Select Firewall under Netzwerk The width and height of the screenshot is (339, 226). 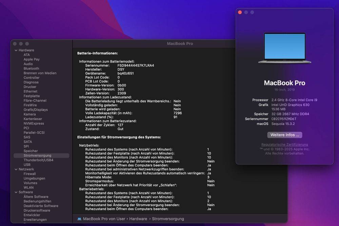pos(29,174)
